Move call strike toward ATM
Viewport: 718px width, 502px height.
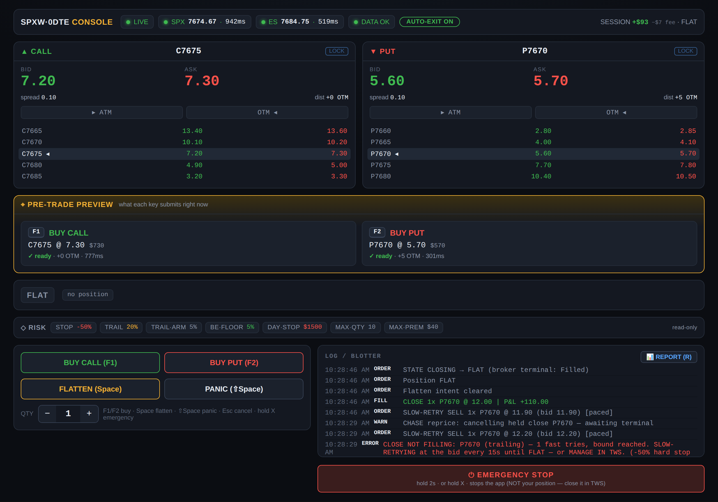pyautogui.click(x=102, y=112)
